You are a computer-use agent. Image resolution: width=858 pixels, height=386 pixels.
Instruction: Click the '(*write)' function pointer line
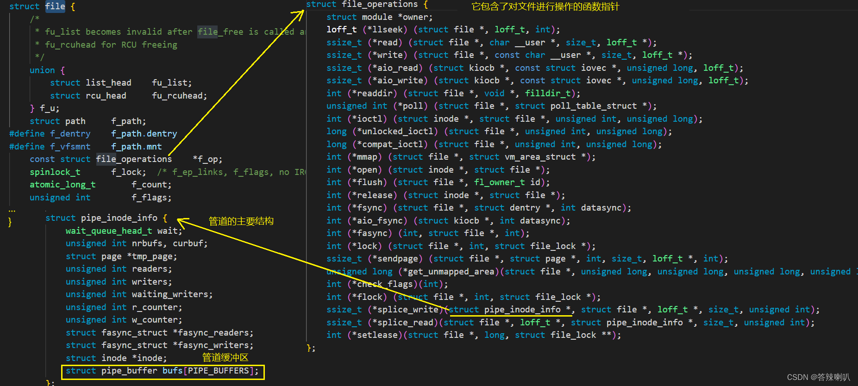(x=509, y=55)
